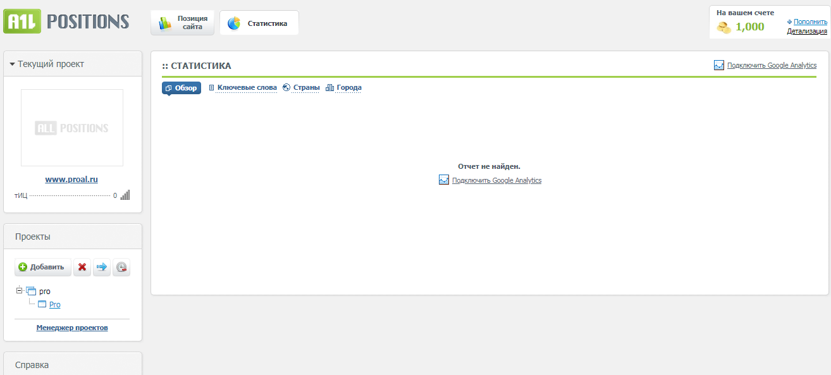Screen dimensions: 831x375
Task: Switch to the Страны tab
Action: [307, 88]
